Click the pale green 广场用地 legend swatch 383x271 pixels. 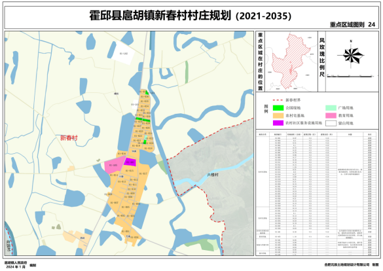tap(331, 108)
